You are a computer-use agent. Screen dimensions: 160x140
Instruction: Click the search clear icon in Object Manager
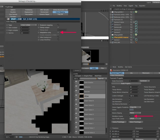[x=110, y=9]
